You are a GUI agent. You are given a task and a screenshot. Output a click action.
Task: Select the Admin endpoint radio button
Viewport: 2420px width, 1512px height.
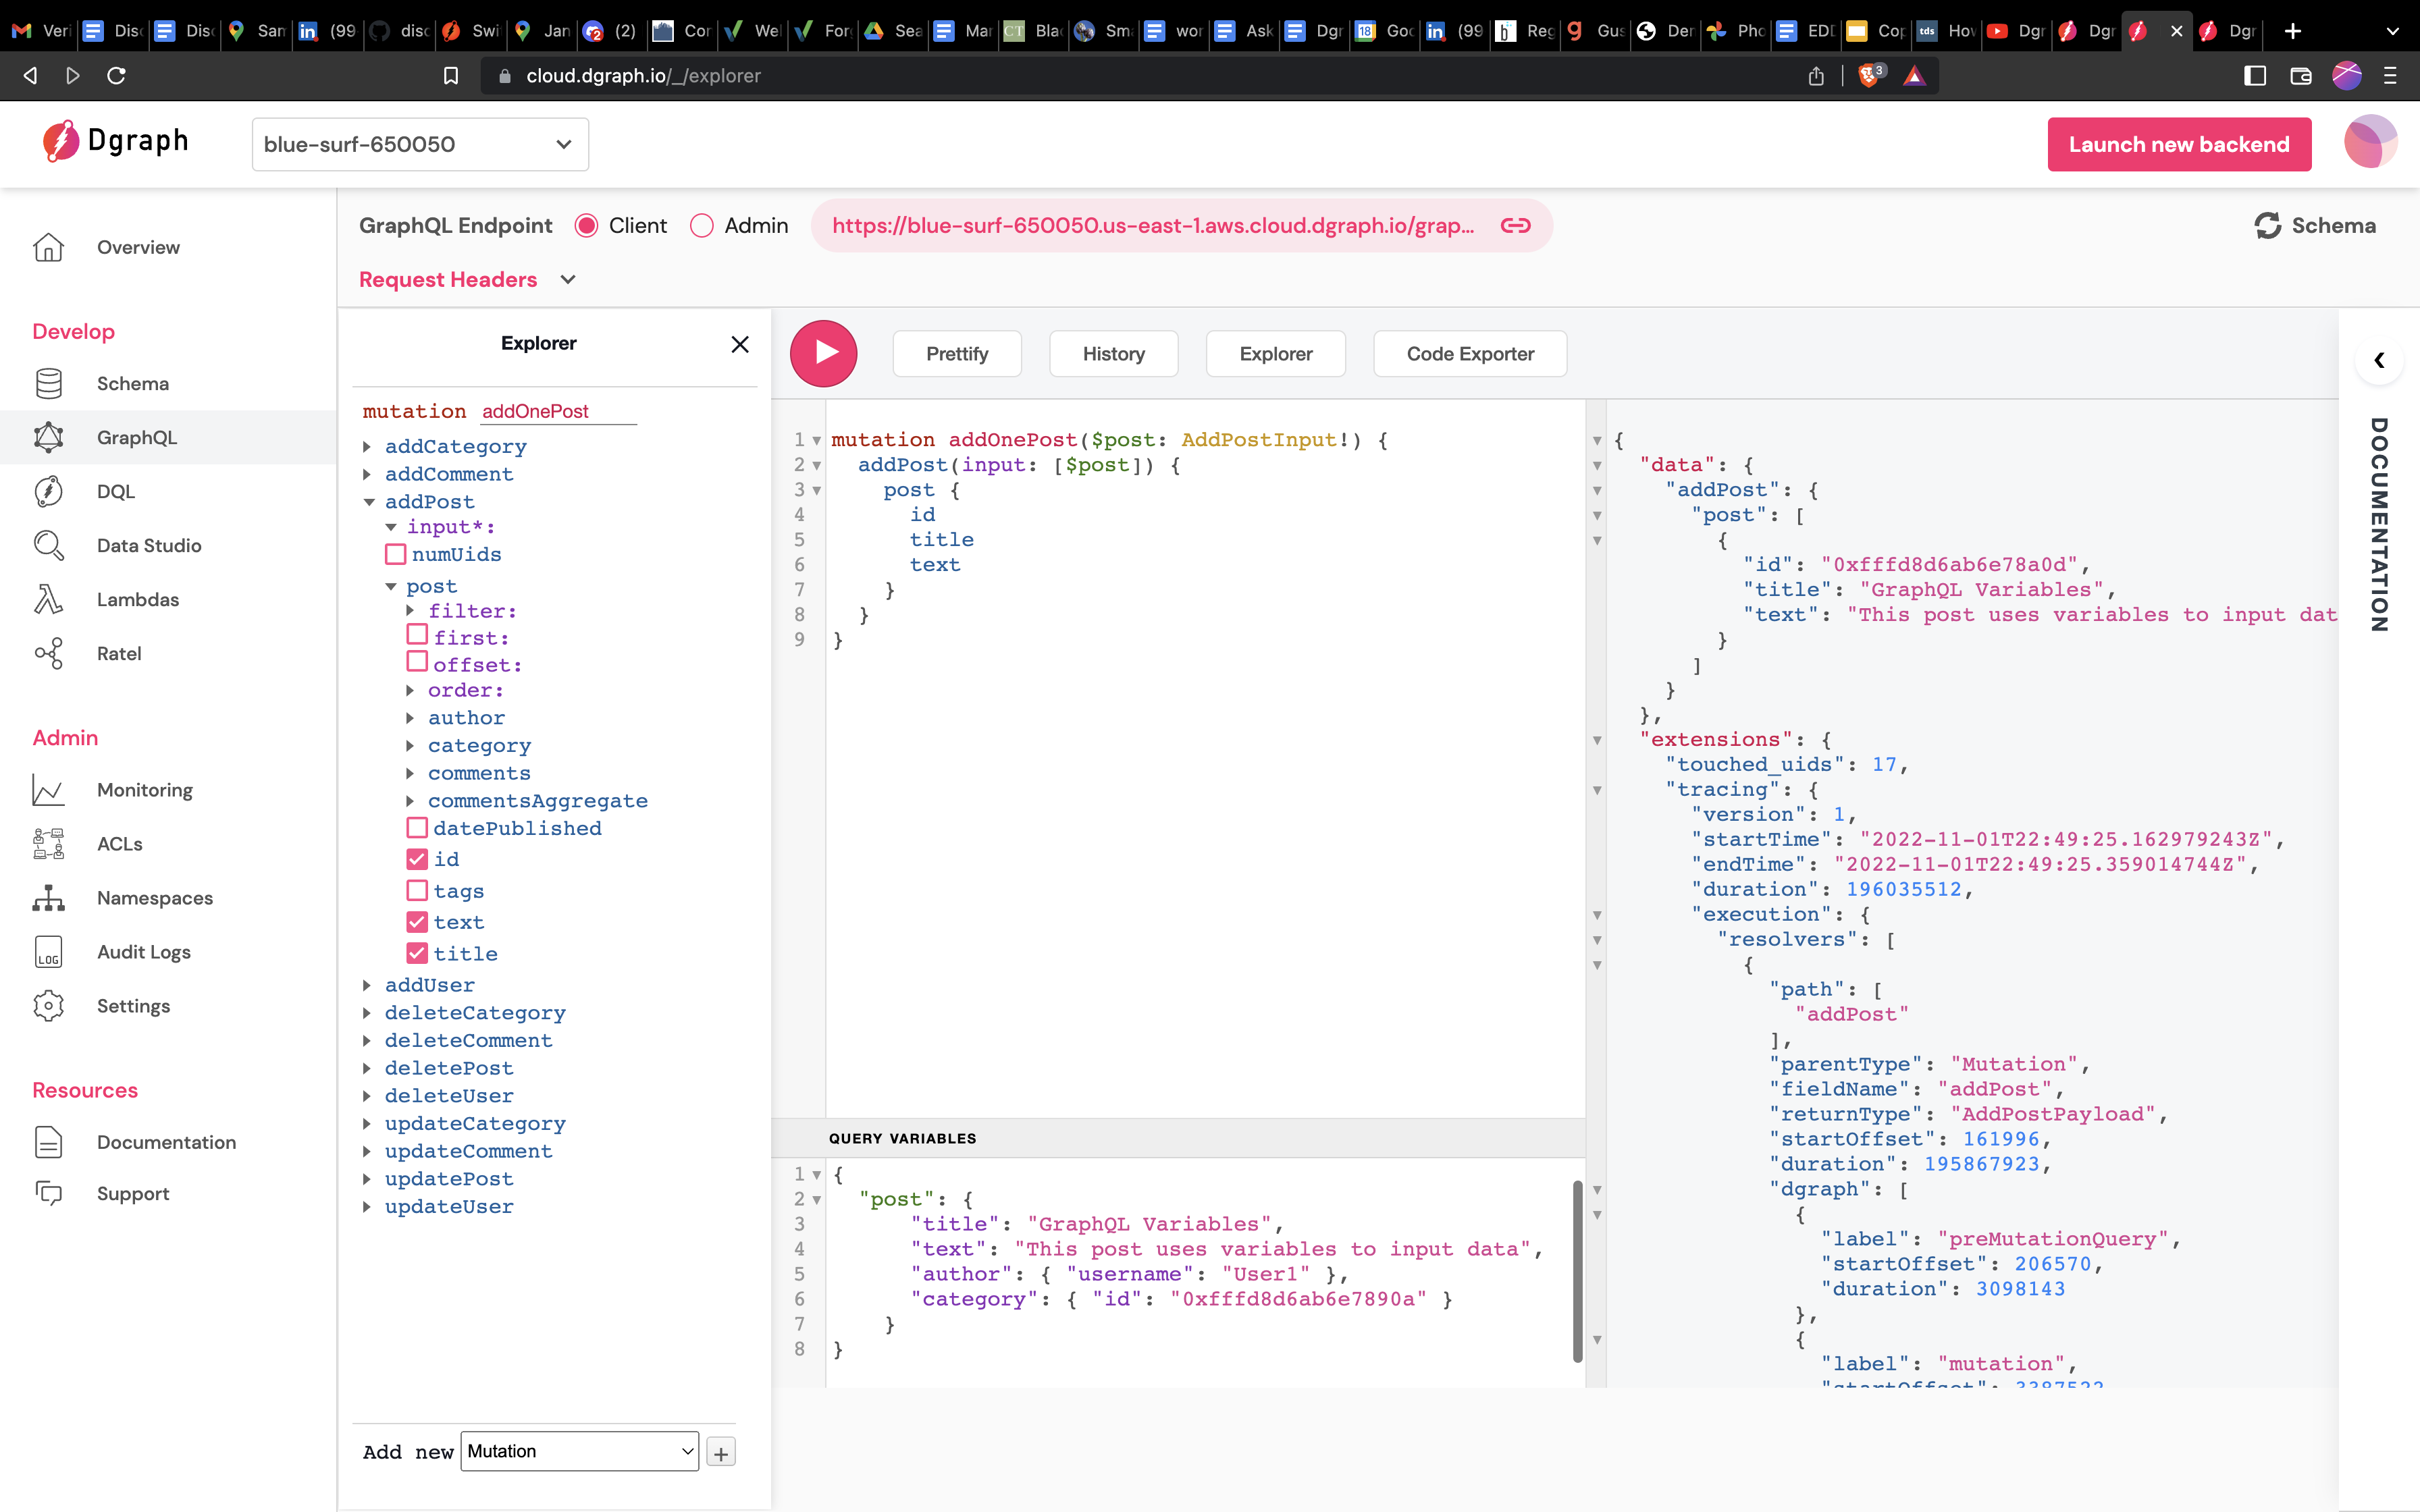tap(703, 225)
